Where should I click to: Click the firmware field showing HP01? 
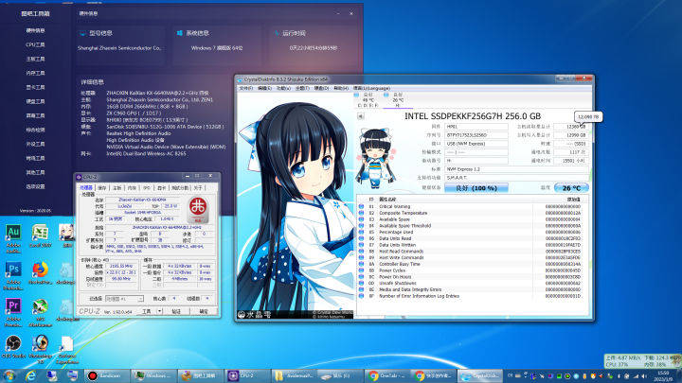point(476,127)
